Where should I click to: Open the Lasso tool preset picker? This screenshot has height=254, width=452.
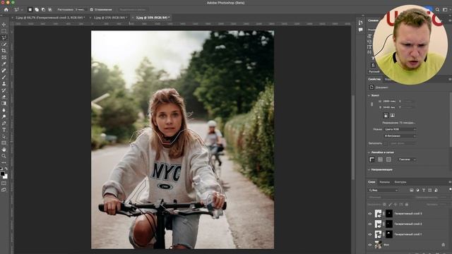pos(18,9)
